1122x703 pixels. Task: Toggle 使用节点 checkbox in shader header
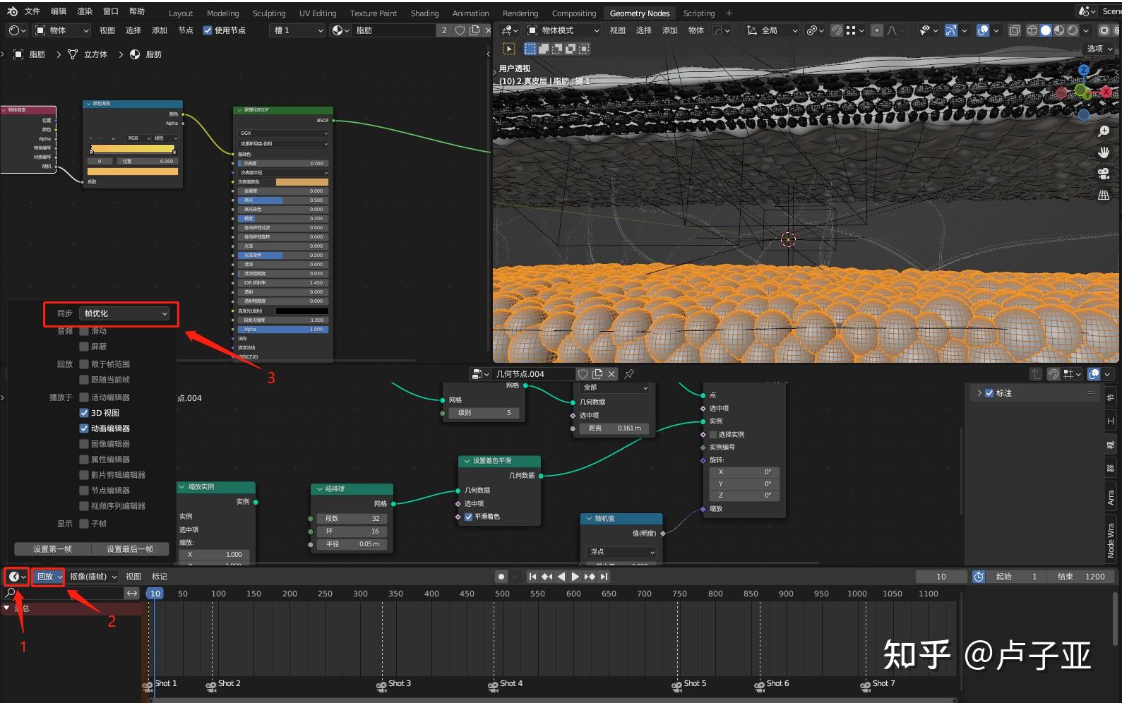[x=208, y=30]
